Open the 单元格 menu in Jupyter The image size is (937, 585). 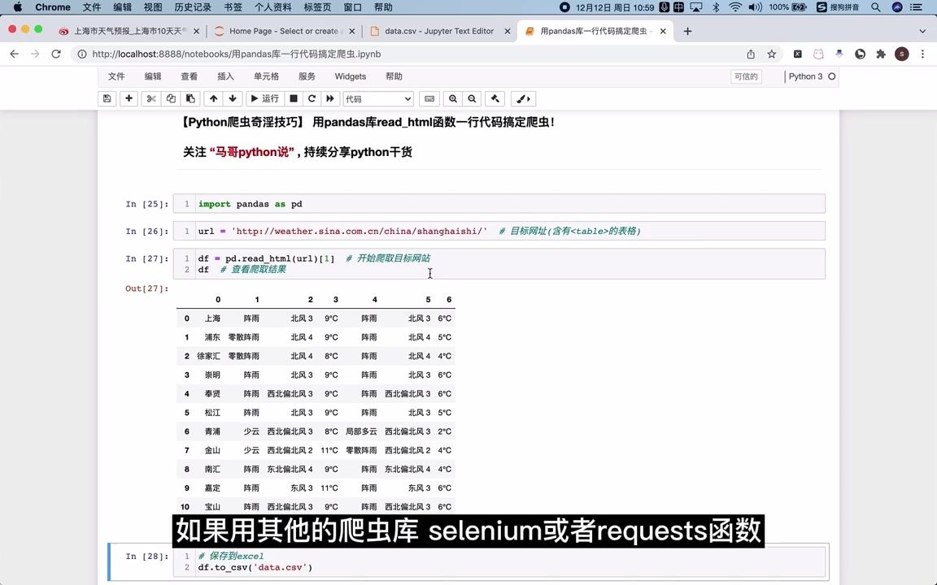coord(266,76)
